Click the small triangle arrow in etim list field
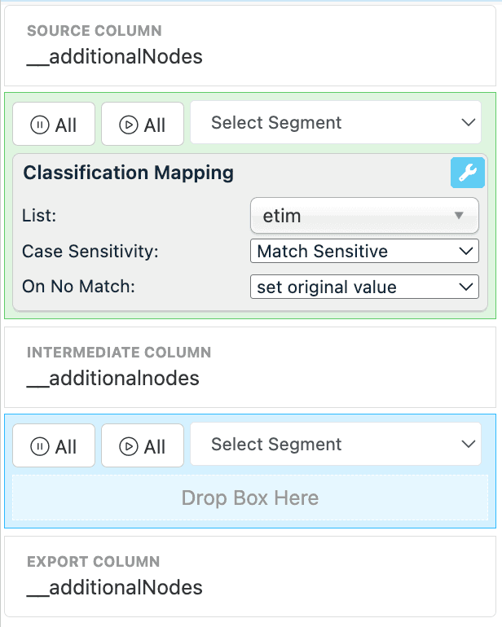This screenshot has width=502, height=627. pos(459,216)
